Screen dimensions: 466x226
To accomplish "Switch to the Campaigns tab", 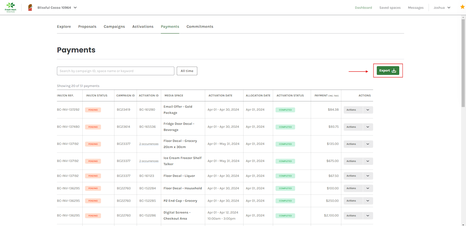I will click(x=114, y=27).
